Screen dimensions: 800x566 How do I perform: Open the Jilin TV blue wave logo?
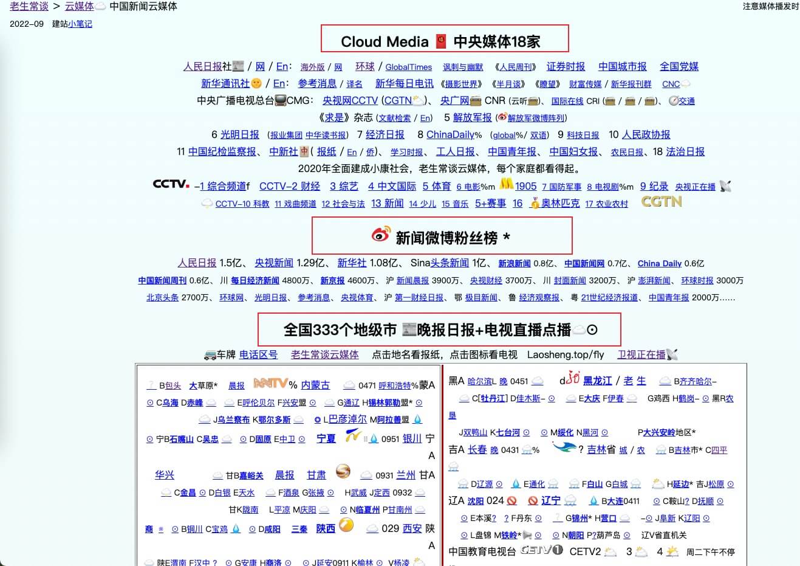[564, 447]
